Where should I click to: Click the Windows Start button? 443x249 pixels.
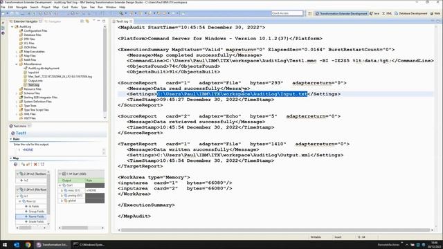pos(5,245)
